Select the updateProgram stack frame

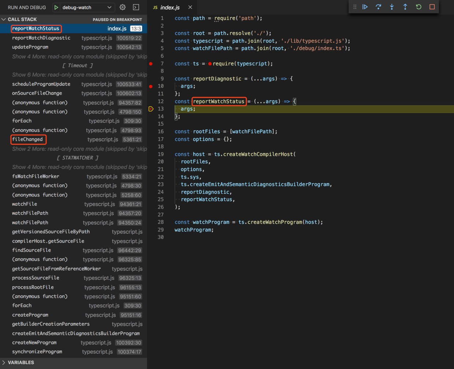click(73, 47)
